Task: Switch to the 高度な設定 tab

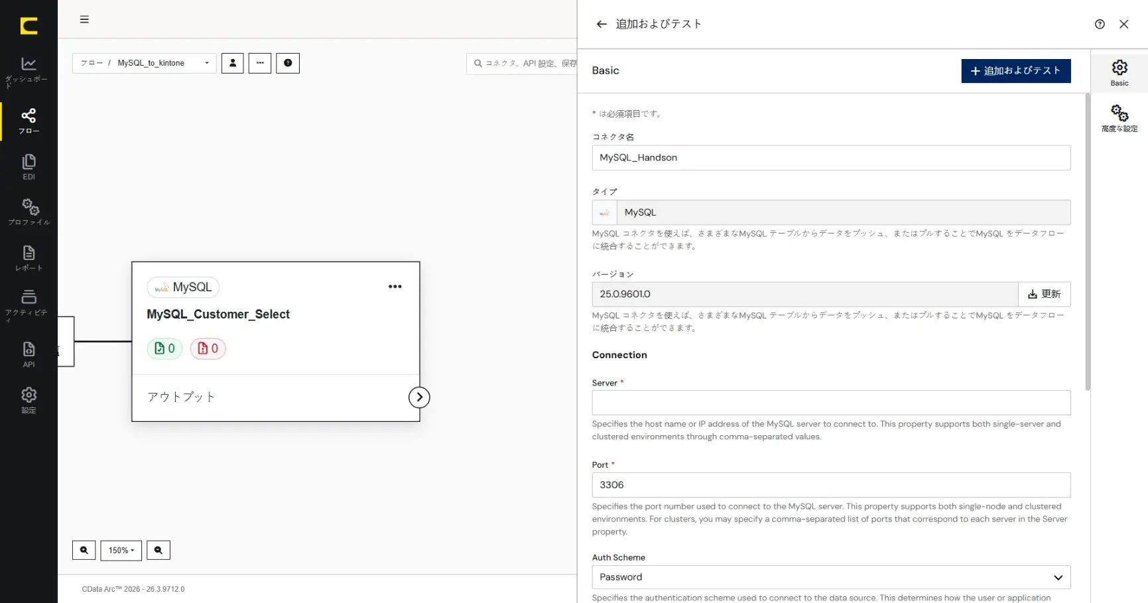Action: [1119, 119]
